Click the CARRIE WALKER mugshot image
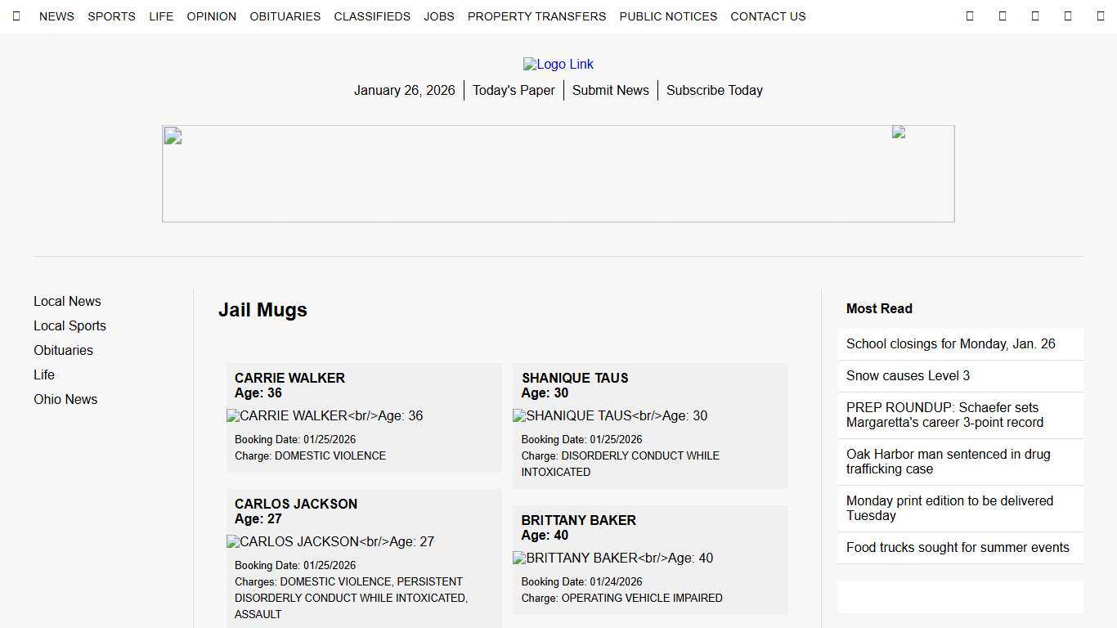Image resolution: width=1117 pixels, height=628 pixels. click(x=325, y=415)
